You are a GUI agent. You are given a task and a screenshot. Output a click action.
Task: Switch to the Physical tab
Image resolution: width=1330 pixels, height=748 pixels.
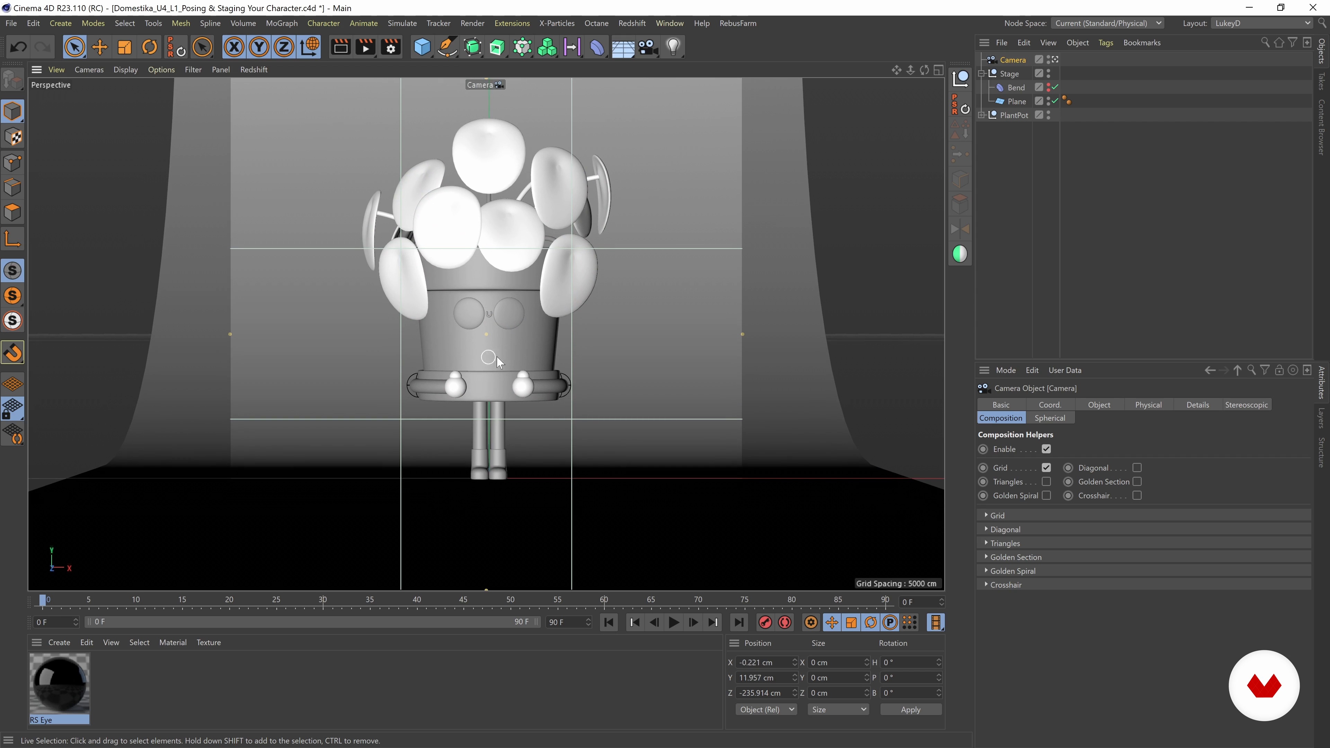click(x=1148, y=405)
